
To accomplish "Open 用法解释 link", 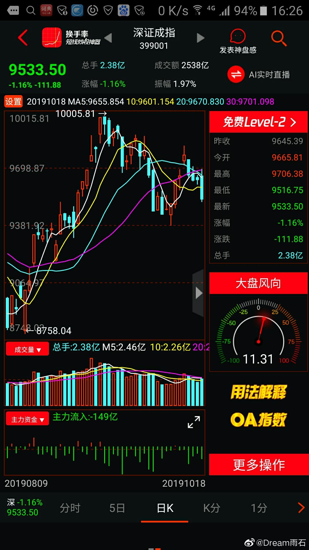I will point(259,392).
